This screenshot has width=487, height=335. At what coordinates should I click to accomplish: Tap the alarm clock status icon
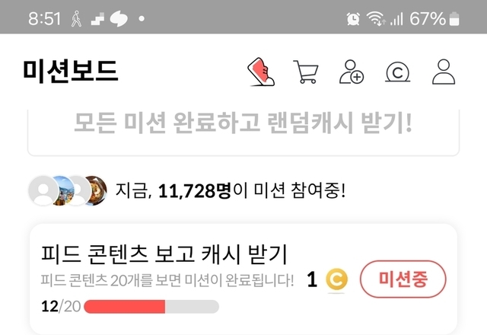click(x=353, y=18)
